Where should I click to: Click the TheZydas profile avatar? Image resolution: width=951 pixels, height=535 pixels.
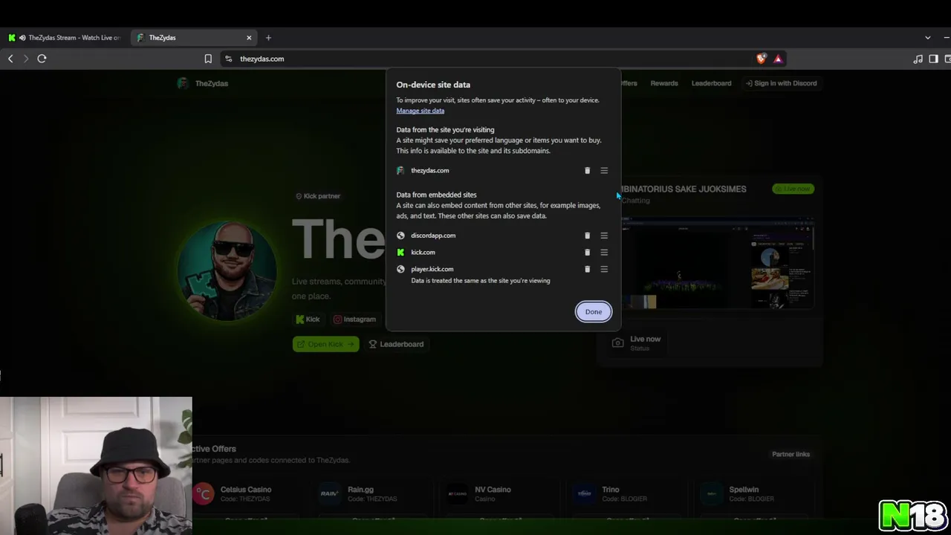click(x=227, y=271)
